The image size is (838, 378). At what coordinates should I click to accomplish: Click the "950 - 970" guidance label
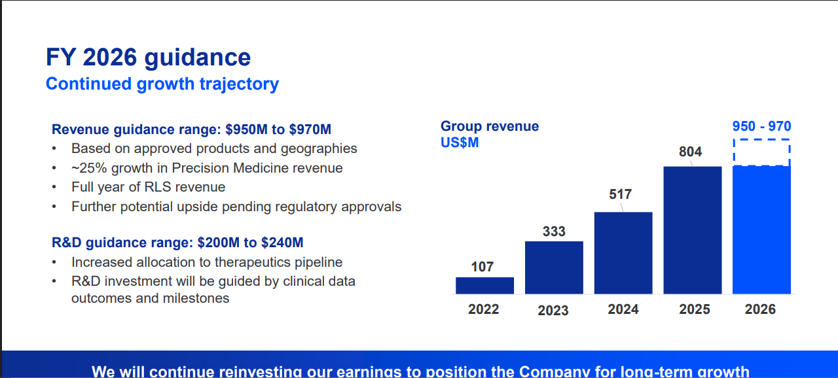[761, 127]
